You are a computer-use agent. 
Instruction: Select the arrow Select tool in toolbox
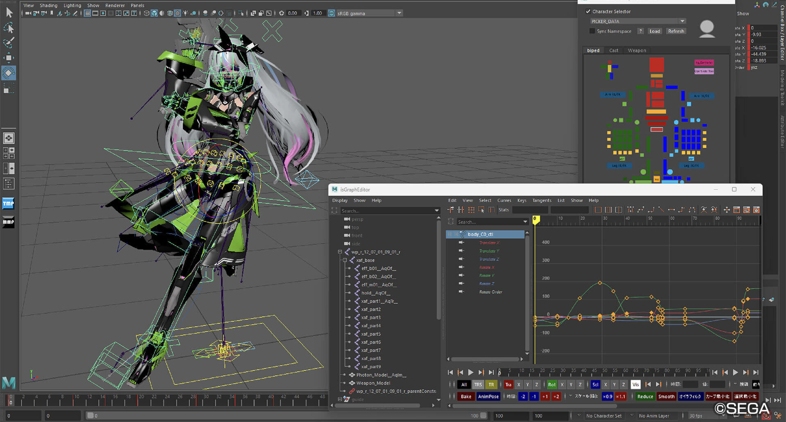click(x=9, y=13)
